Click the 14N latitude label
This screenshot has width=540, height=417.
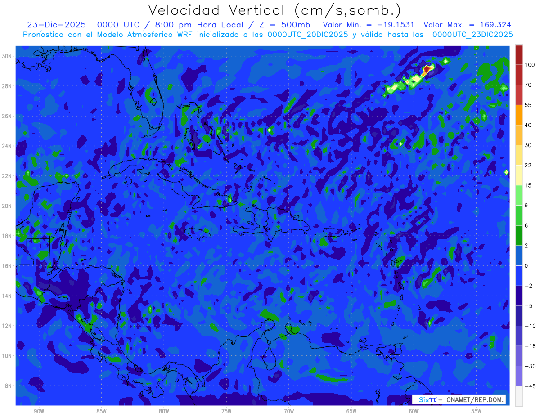tap(8, 296)
